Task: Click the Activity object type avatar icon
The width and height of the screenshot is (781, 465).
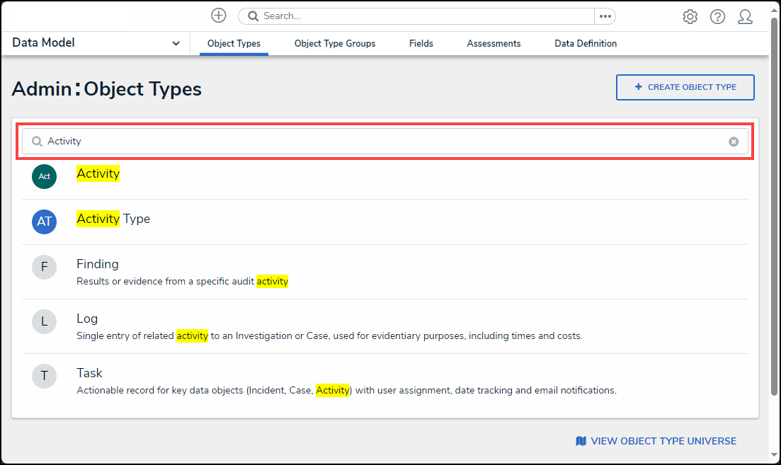Action: [x=44, y=176]
